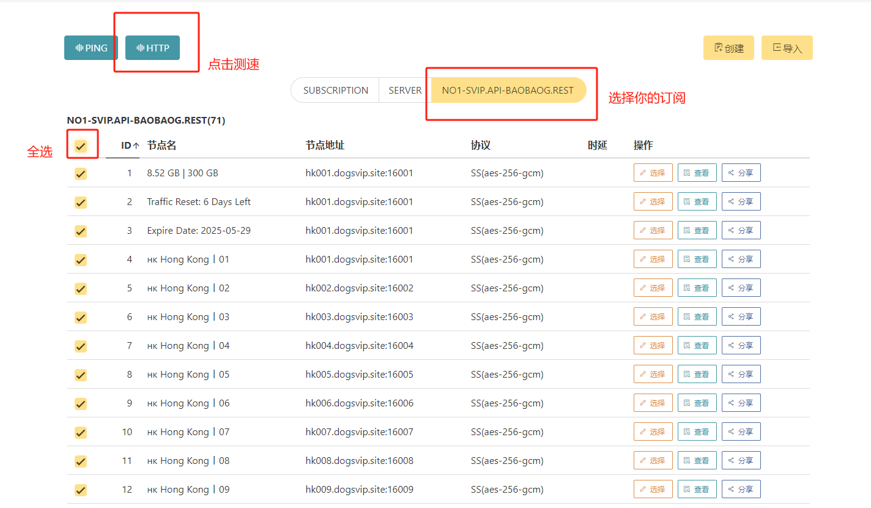871x508 pixels.
Task: Sort the table by ID column
Action: click(x=130, y=146)
